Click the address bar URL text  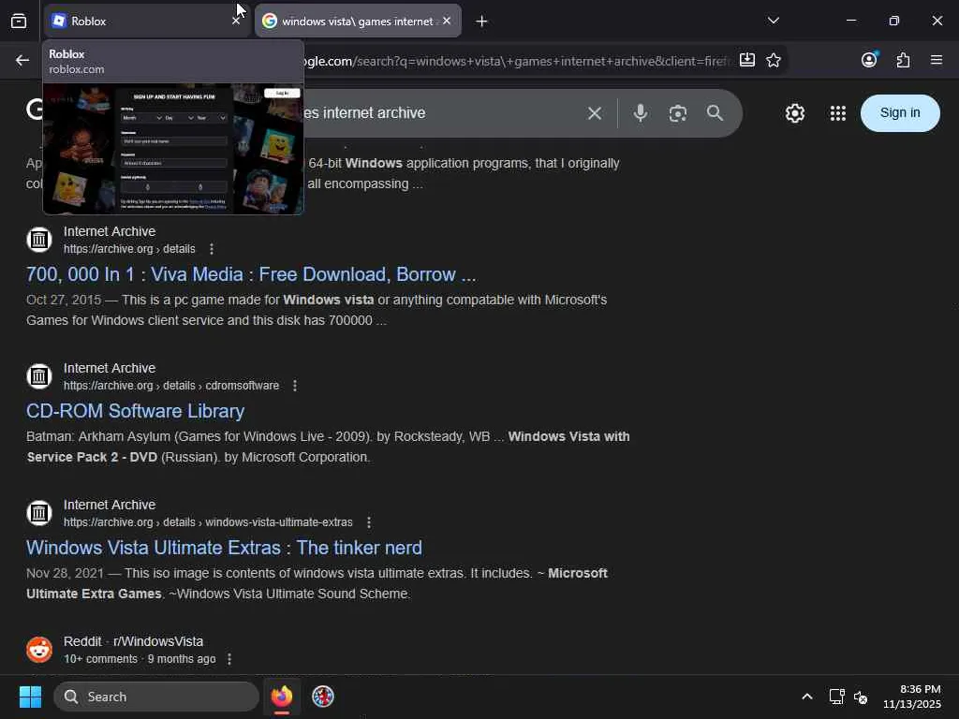tap(516, 61)
